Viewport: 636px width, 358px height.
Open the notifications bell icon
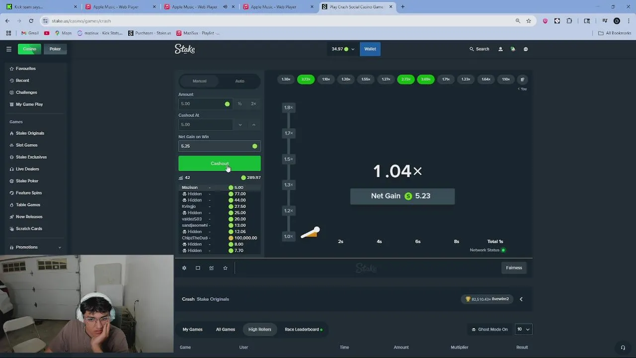click(513, 49)
